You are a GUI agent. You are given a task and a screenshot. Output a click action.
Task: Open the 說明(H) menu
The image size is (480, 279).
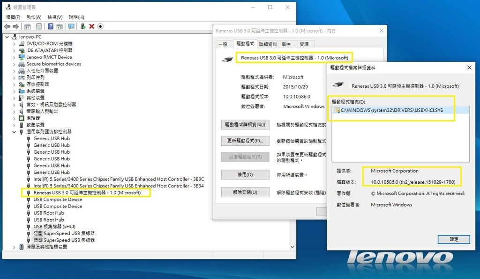[76, 17]
